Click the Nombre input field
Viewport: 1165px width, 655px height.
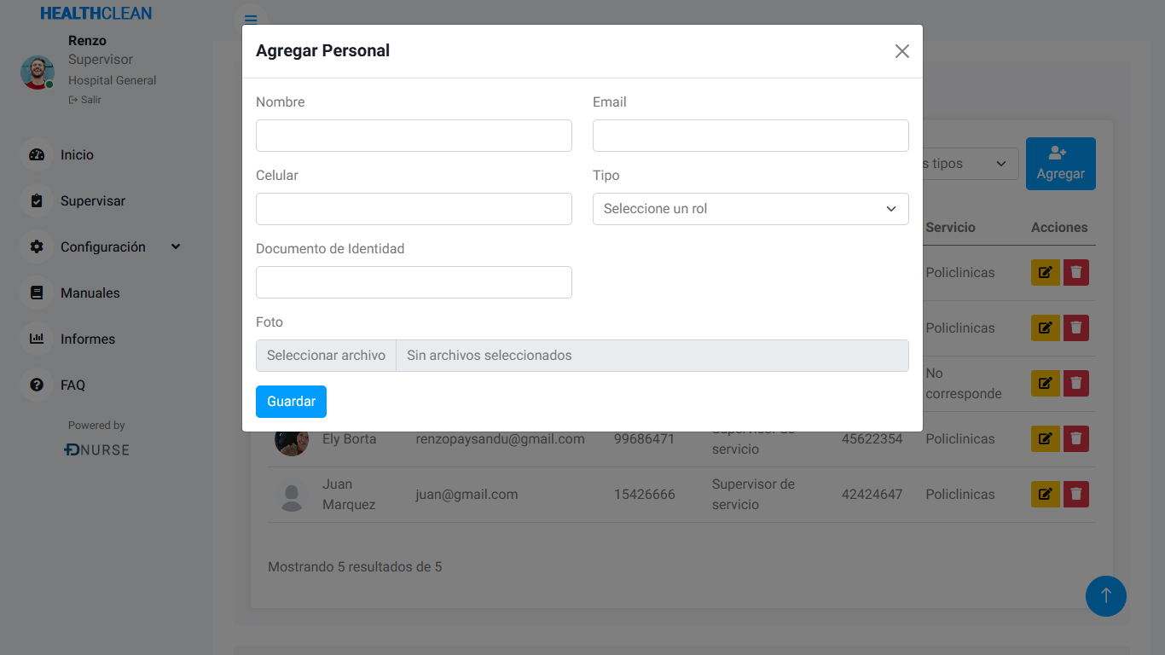[414, 136]
